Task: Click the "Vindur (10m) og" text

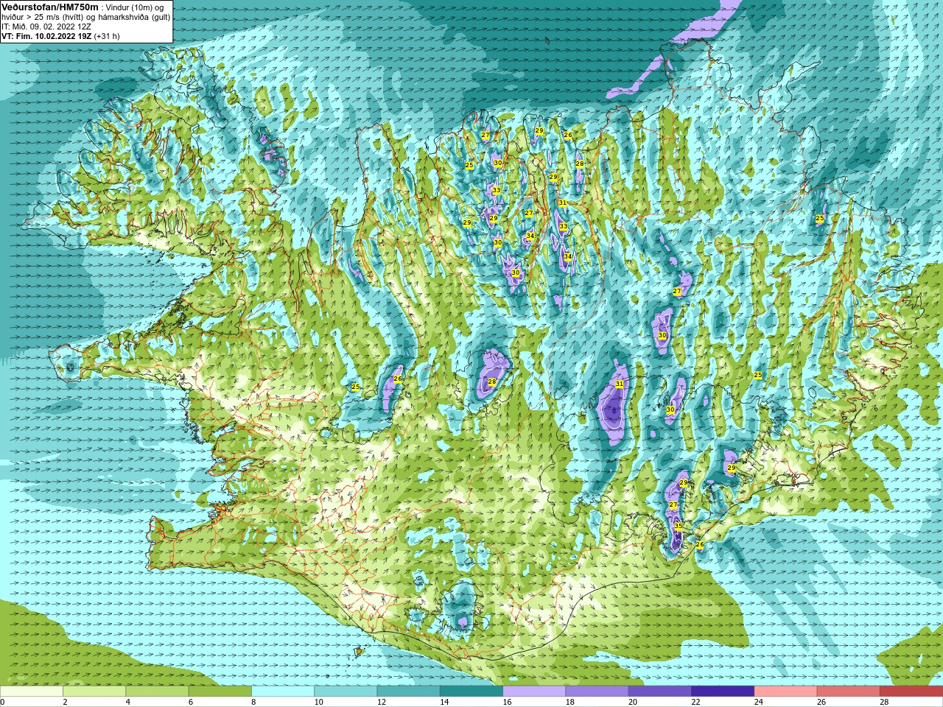Action: pos(135,7)
